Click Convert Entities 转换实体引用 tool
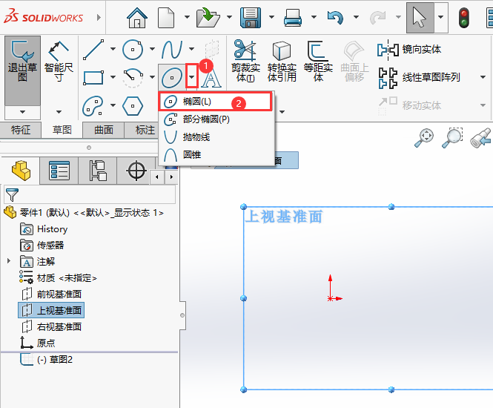The image size is (493, 408). click(x=282, y=60)
